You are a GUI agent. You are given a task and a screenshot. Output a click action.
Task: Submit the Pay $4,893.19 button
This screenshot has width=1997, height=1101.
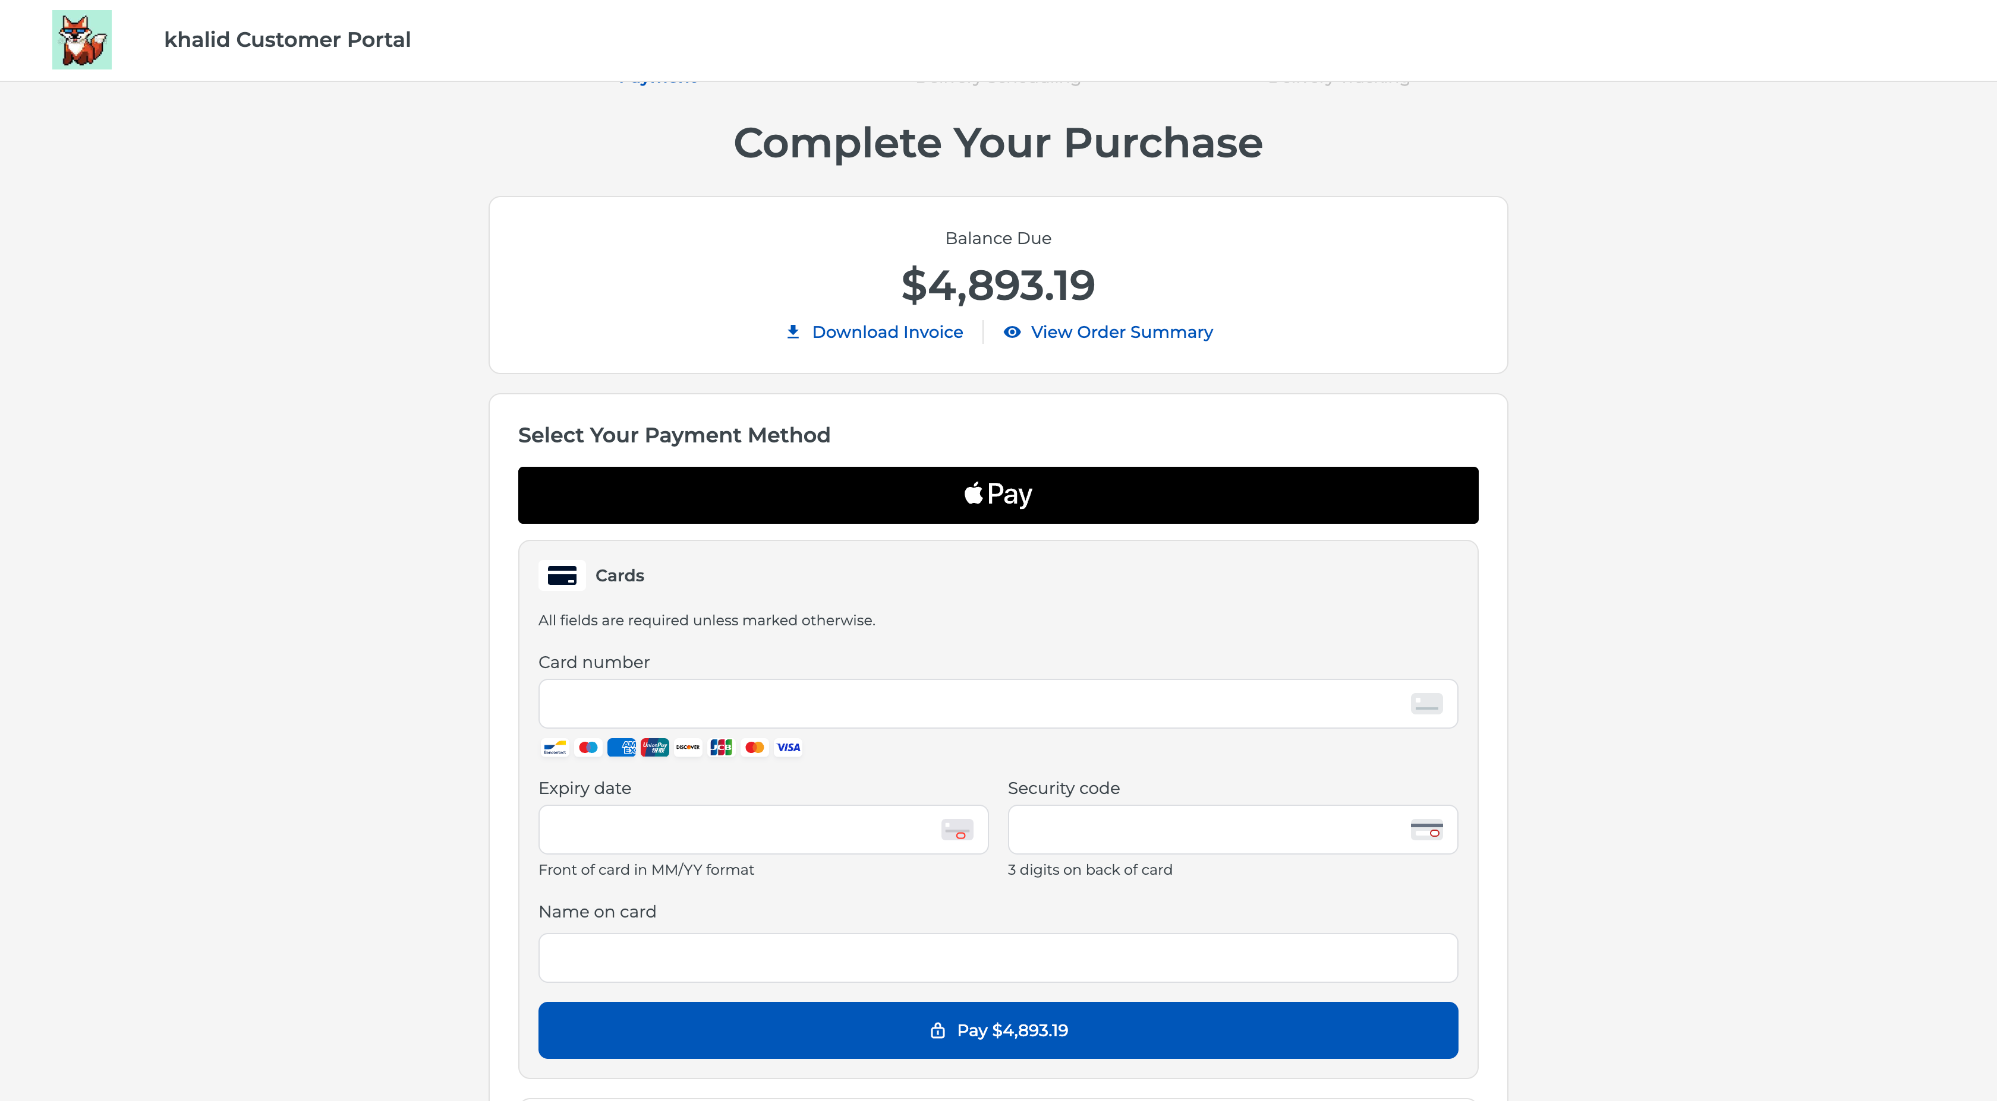pos(998,1030)
